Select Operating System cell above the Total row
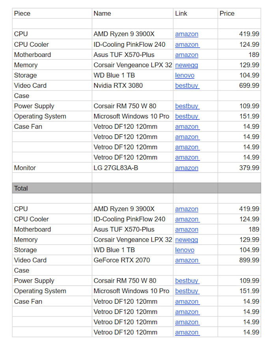 pos(52,116)
